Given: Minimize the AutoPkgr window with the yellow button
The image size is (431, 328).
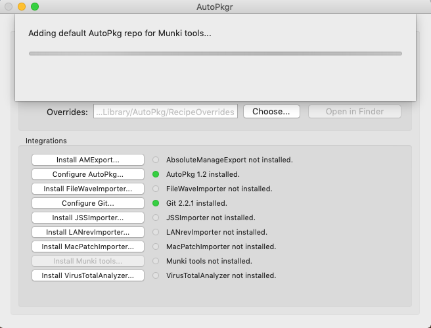Looking at the screenshot, I should [x=22, y=7].
